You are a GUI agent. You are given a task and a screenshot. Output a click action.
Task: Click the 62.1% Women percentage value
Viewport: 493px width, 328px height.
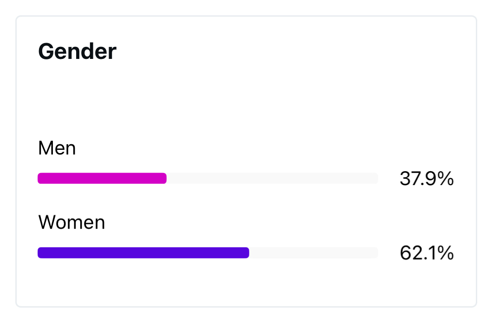point(426,253)
